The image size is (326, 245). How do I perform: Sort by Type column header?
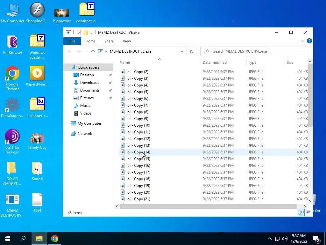(252, 63)
